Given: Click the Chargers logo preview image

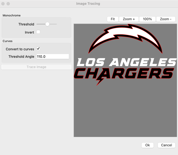Looking at the screenshot, I should click(125, 80).
